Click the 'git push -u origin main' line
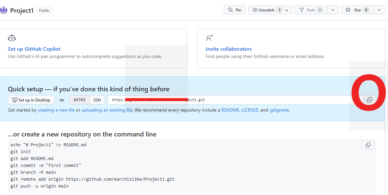The image size is (388, 195). click(40, 186)
